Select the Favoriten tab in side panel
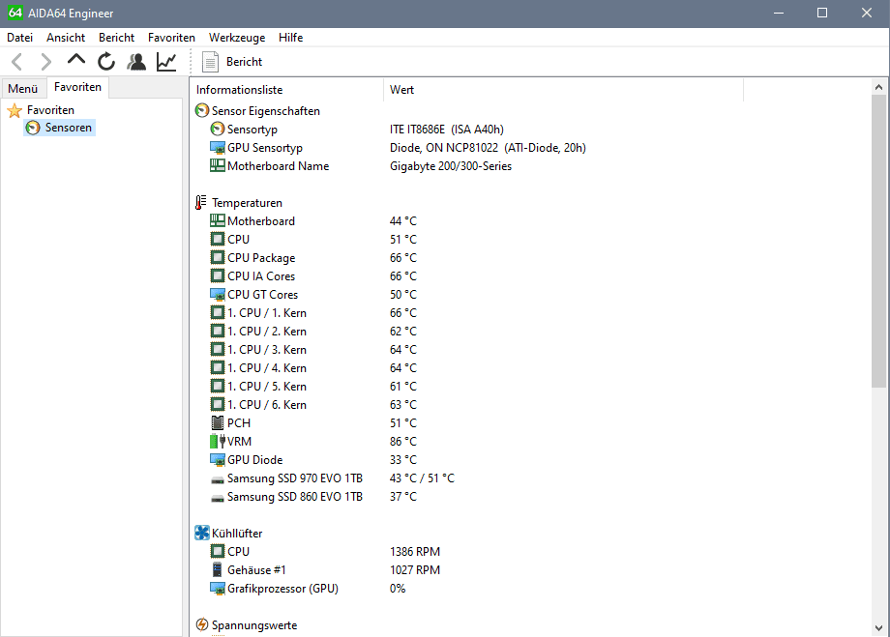The image size is (890, 637). click(77, 87)
